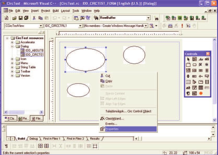Click the red exclamation Execute icon

click(182, 26)
